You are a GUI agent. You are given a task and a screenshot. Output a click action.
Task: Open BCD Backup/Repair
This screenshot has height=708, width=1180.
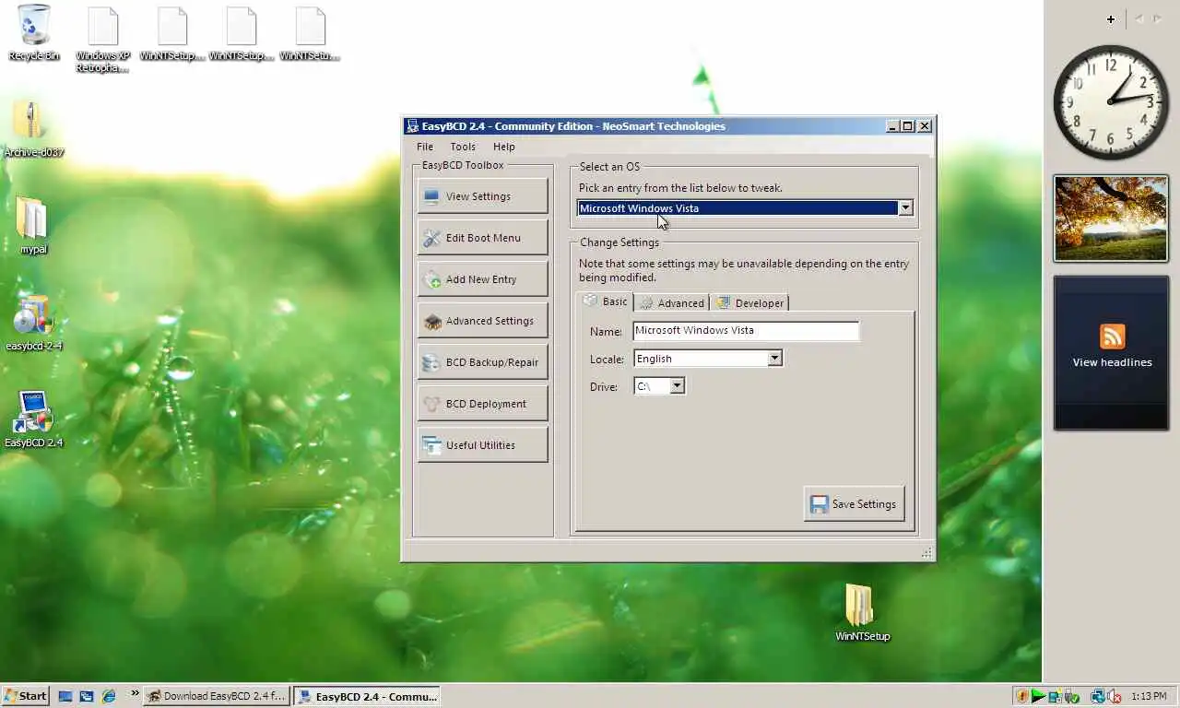pyautogui.click(x=482, y=361)
